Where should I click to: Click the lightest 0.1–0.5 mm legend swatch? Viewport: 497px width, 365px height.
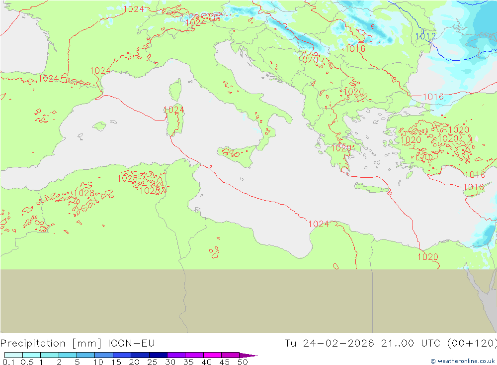(13, 355)
